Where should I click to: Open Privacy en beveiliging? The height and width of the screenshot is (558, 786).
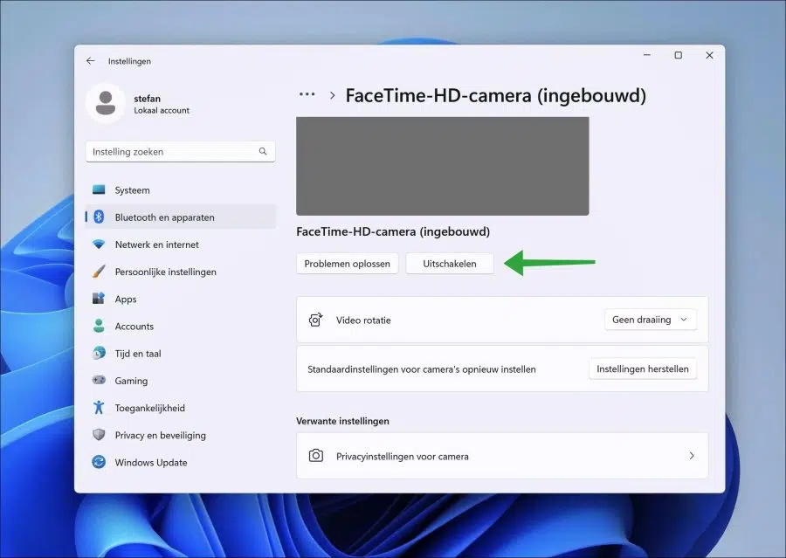pos(181,435)
